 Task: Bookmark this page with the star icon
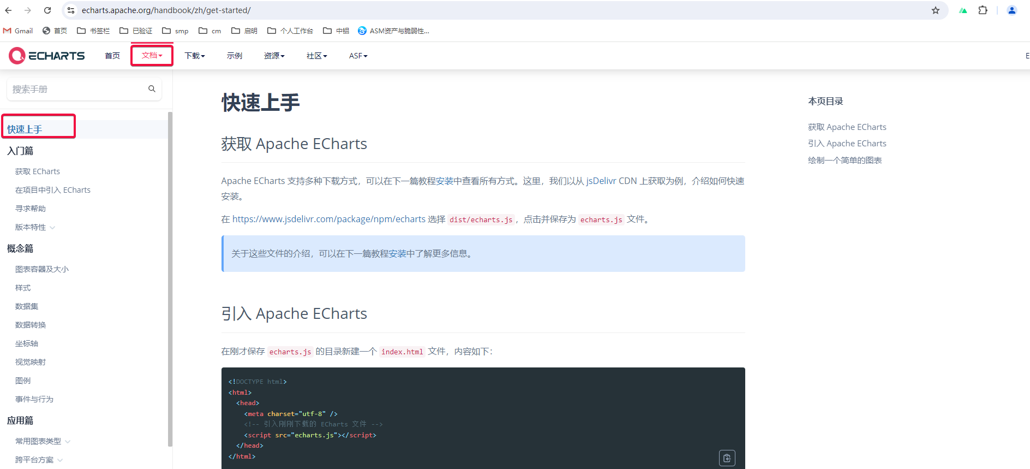(x=936, y=10)
